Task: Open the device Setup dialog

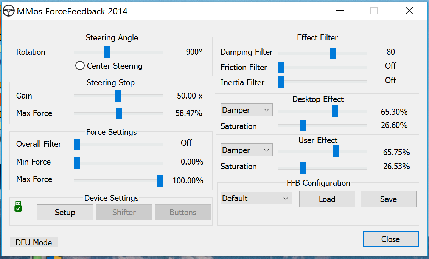Action: [x=65, y=212]
